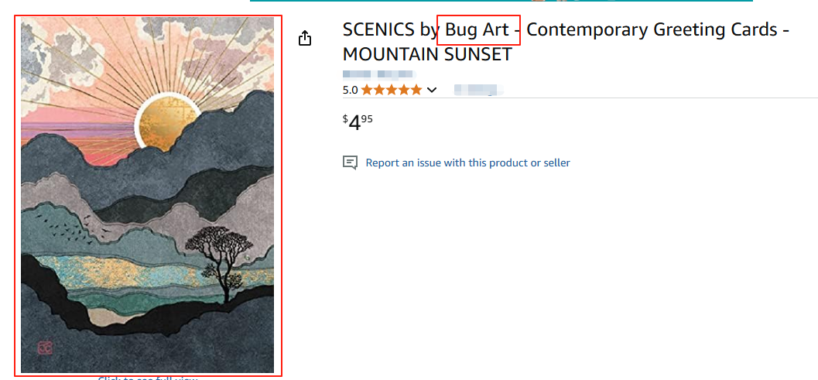This screenshot has width=818, height=380.
Task: Click the middle orange rating star
Action: (392, 90)
